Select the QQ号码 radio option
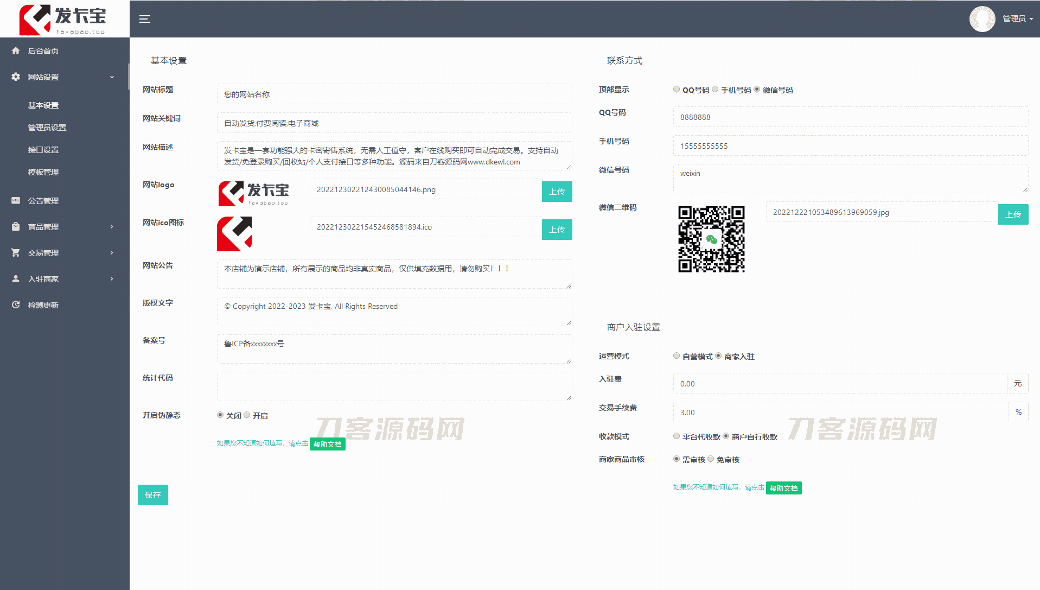Screen dimensions: 1040x590 (677, 90)
